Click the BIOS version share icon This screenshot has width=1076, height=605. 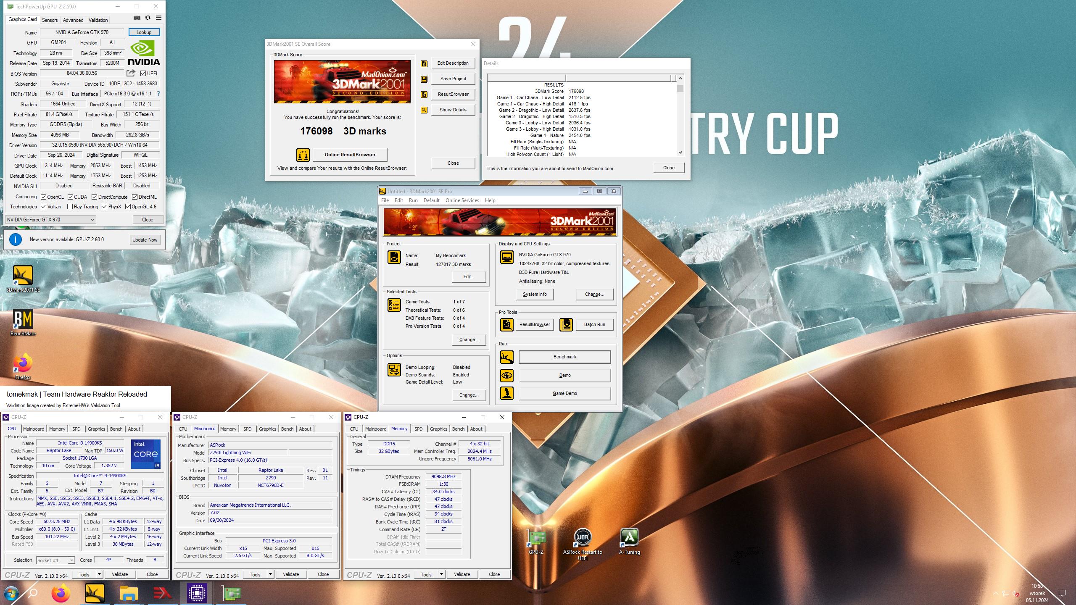pyautogui.click(x=131, y=73)
